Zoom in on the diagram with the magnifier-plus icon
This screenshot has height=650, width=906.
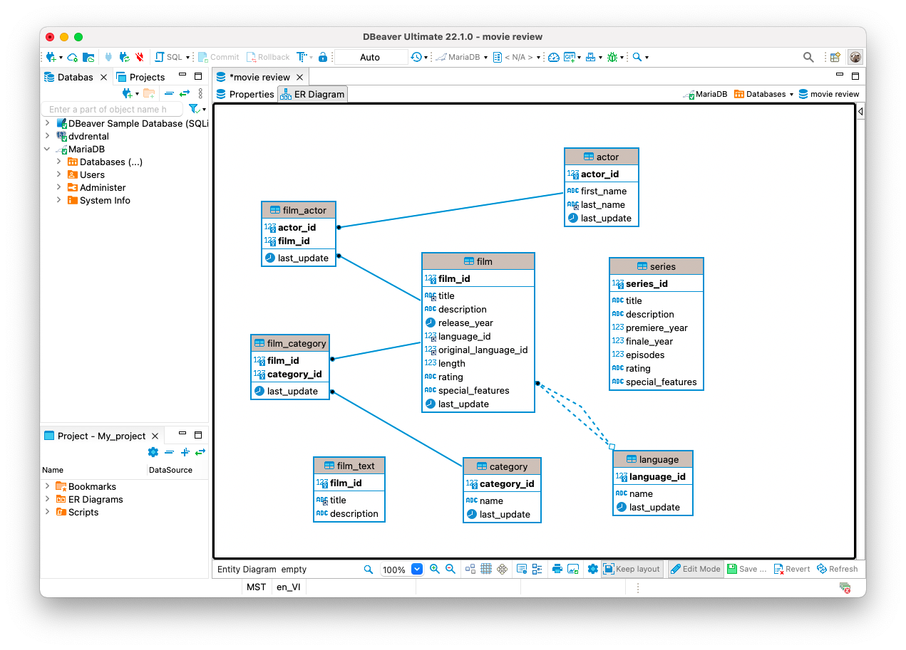435,569
